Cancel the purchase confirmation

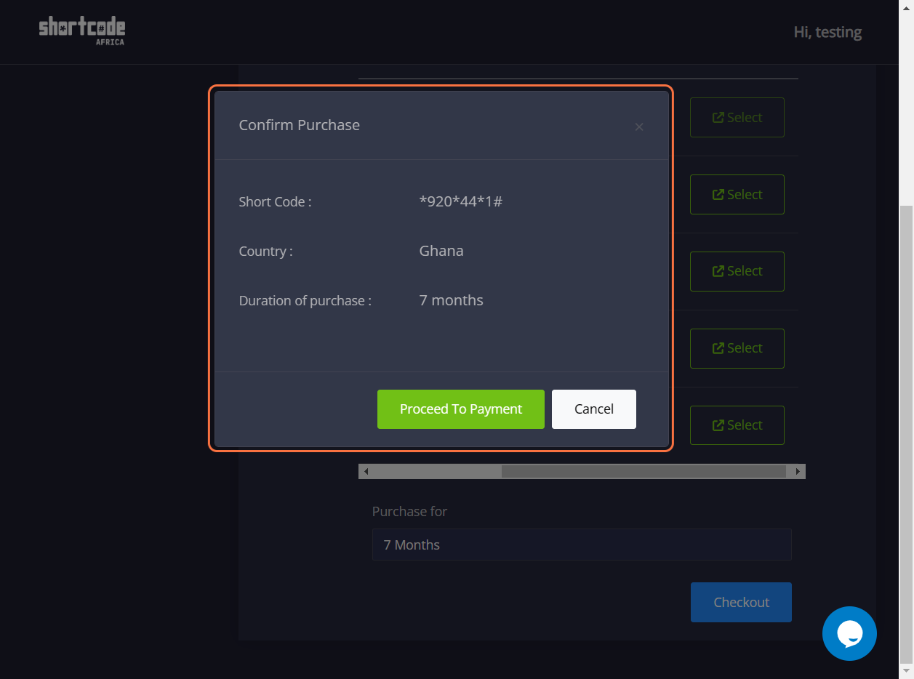click(594, 409)
